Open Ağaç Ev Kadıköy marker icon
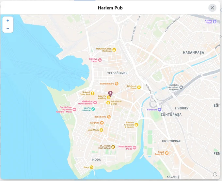The height and width of the screenshot is (181, 222). (x=109, y=97)
